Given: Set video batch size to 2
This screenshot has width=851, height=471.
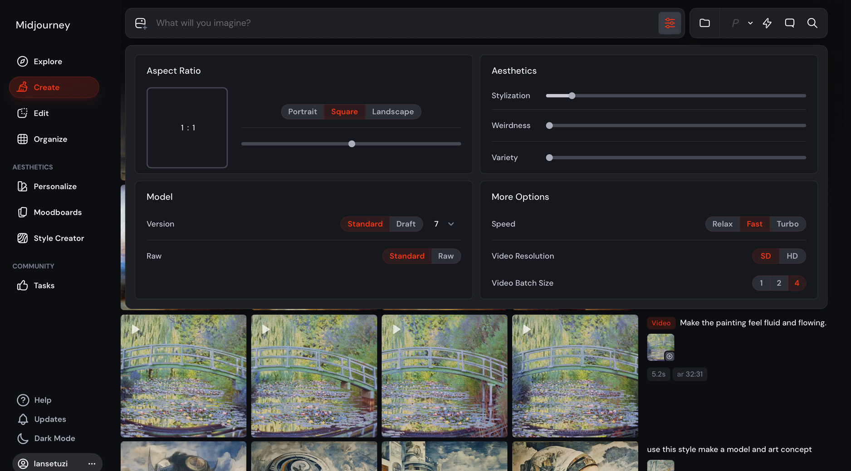Looking at the screenshot, I should coord(779,283).
